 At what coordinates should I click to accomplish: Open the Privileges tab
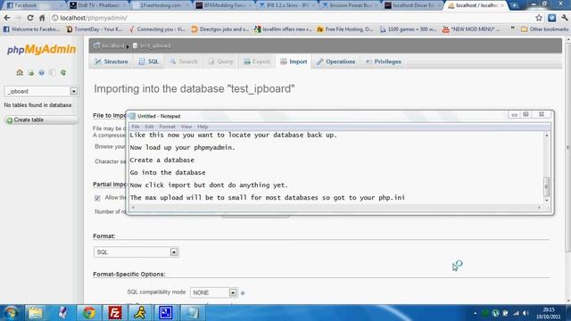pos(384,62)
